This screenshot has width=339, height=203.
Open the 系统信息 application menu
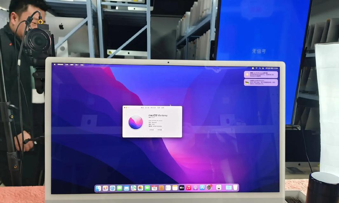click(x=60, y=64)
